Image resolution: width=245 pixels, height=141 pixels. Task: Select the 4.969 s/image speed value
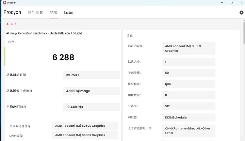91,91
